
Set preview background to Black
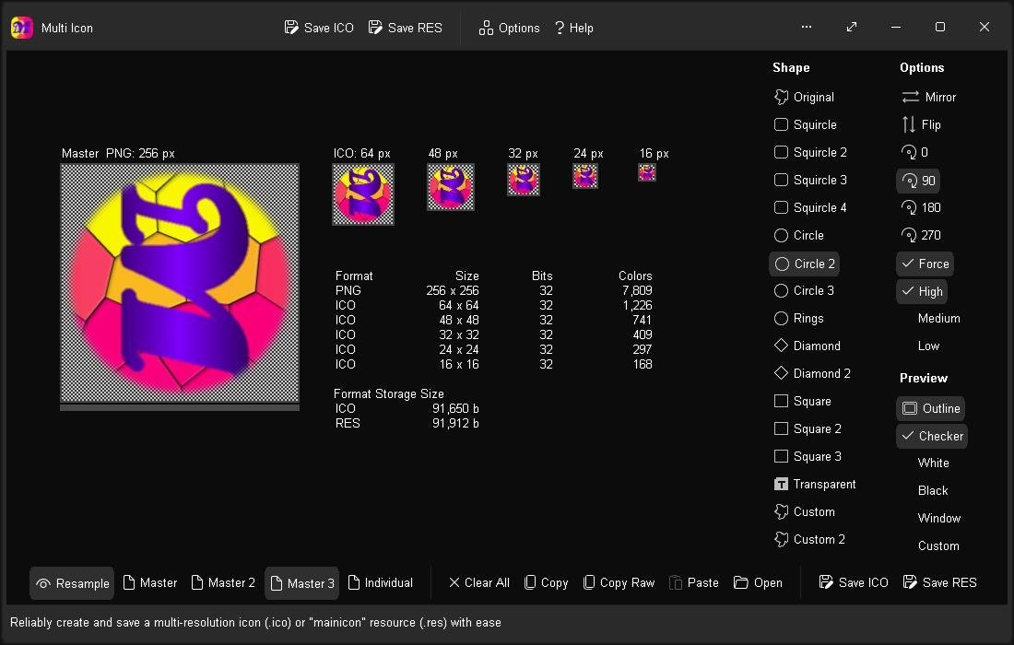tap(933, 490)
